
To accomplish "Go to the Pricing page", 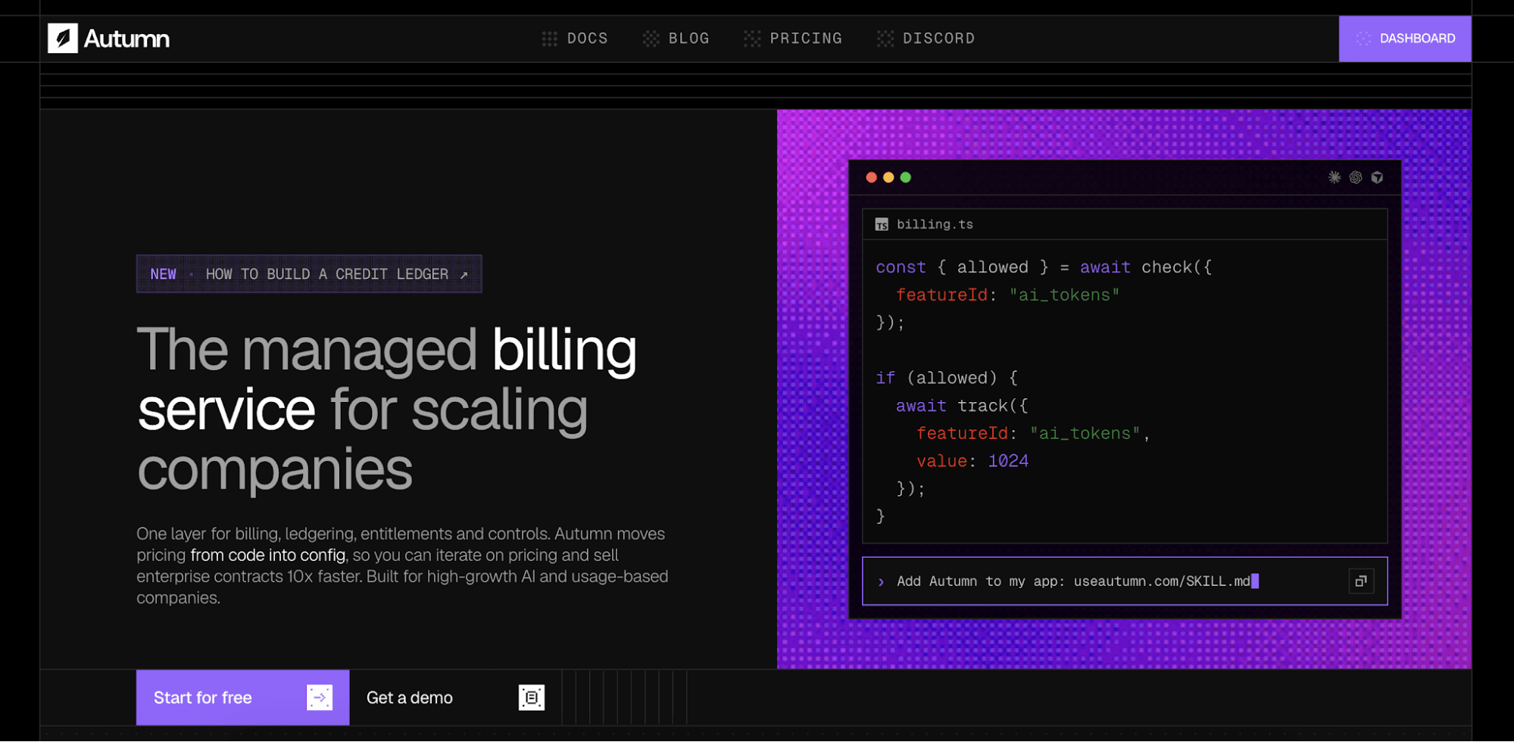I will pyautogui.click(x=793, y=38).
